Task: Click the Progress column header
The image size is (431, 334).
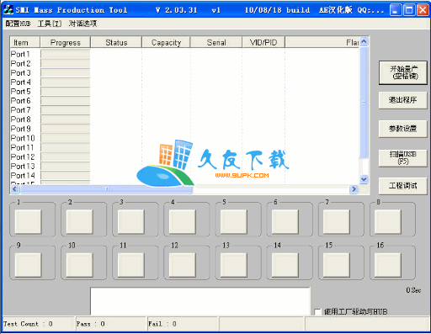Action: [66, 42]
